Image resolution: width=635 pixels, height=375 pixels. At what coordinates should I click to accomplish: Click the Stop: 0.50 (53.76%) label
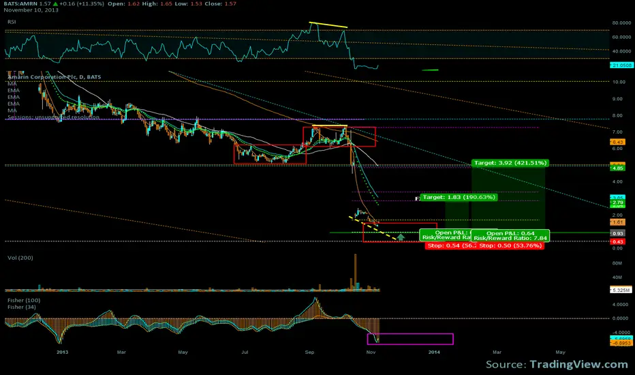(x=511, y=245)
